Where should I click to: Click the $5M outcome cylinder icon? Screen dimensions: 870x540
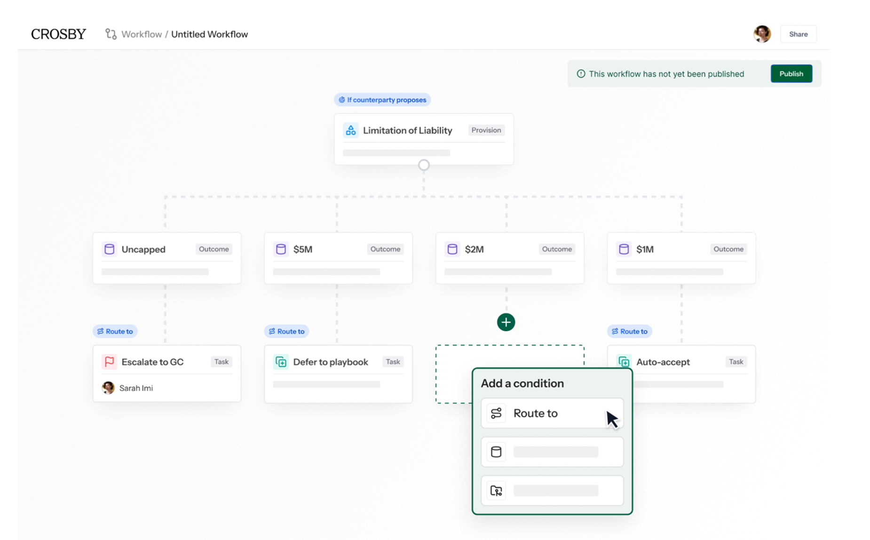coord(281,249)
